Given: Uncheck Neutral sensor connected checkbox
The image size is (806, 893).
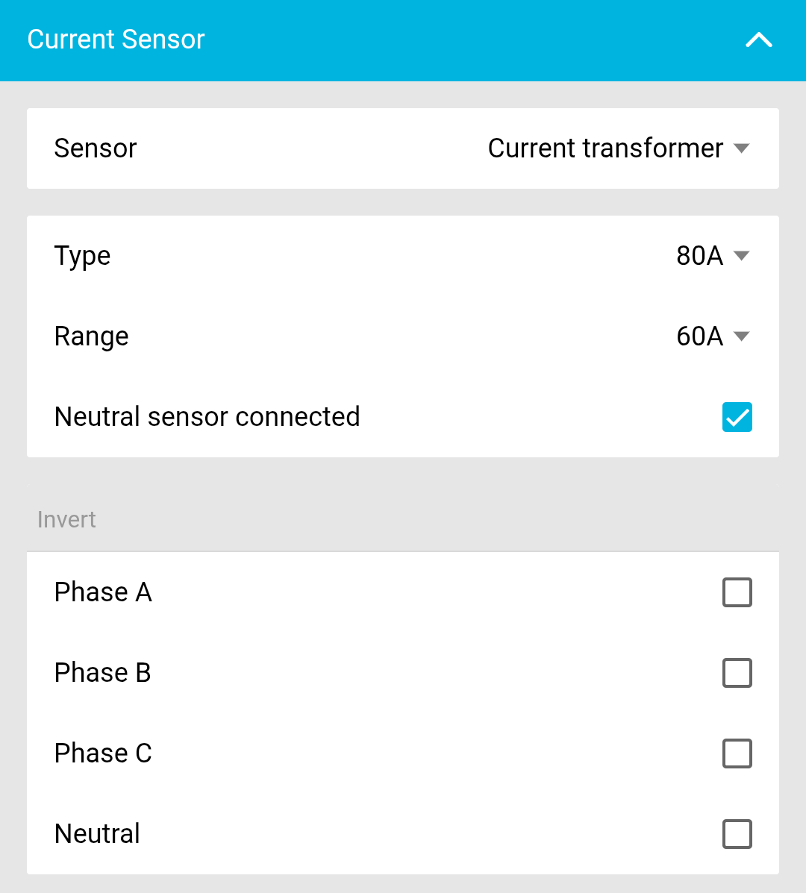Looking at the screenshot, I should point(737,417).
